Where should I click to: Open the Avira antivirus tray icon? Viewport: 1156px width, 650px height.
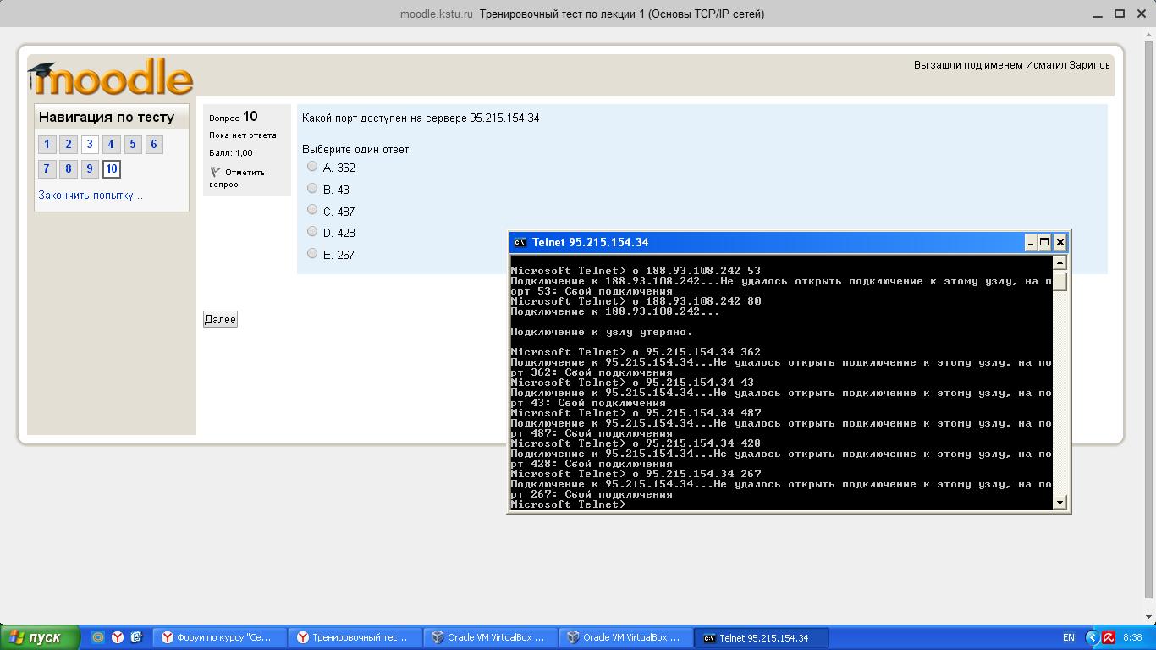(x=1108, y=638)
